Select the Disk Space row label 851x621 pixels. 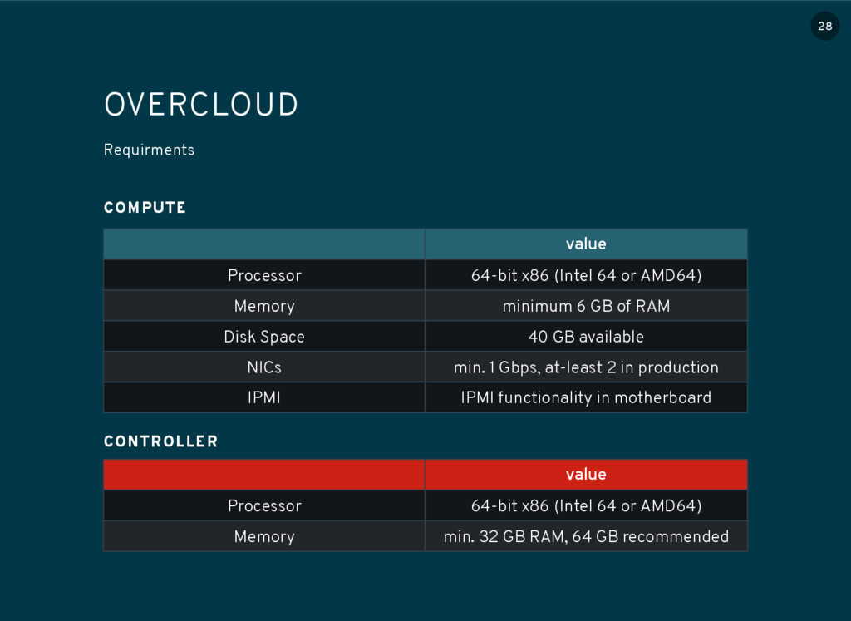click(264, 337)
